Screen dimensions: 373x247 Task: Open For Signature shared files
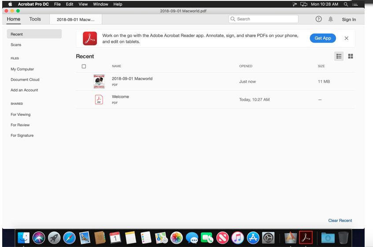22,135
